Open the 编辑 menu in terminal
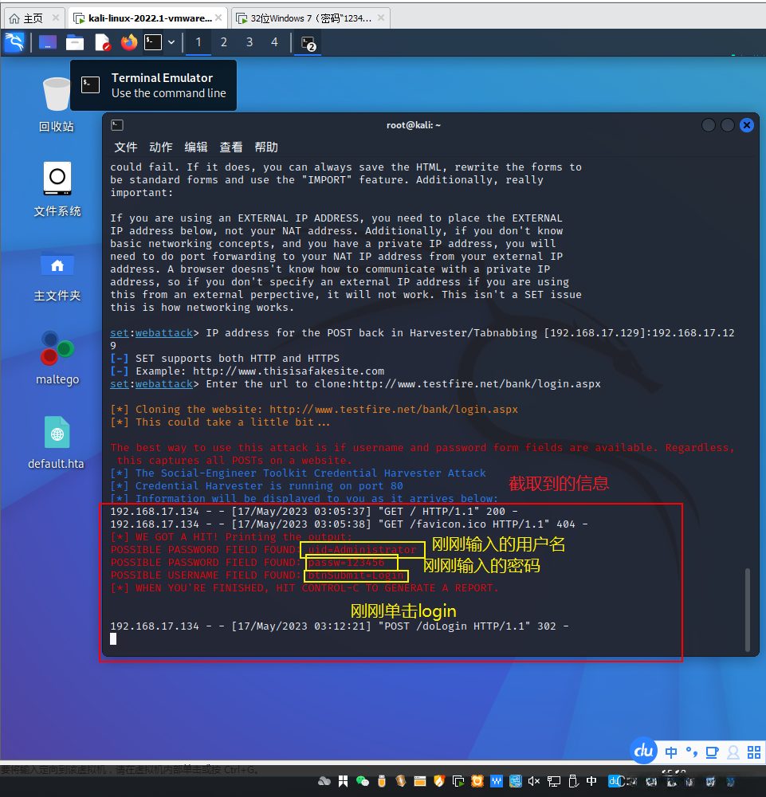 coord(196,147)
